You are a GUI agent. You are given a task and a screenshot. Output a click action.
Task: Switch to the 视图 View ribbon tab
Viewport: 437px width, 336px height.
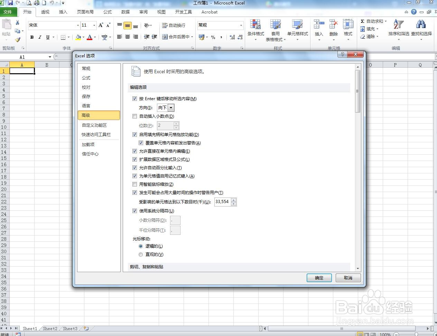click(161, 12)
